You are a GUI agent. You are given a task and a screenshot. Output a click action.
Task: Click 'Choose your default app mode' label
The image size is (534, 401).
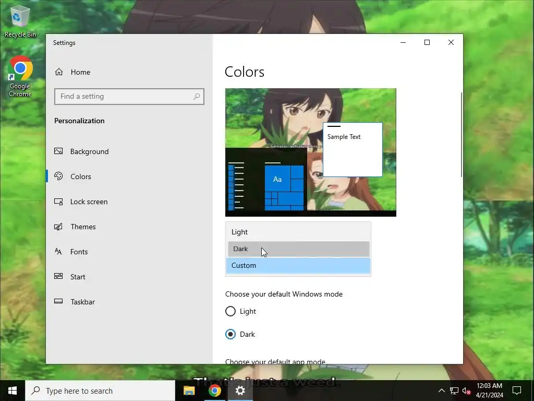coord(275,361)
